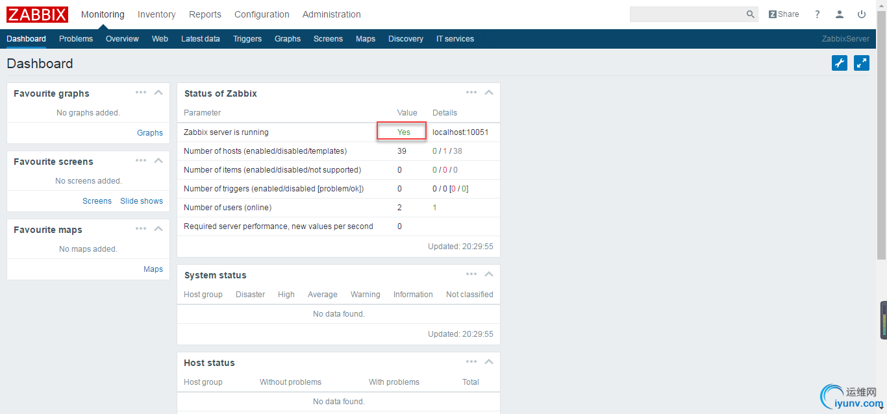
Task: Click the Screens link in Favourite screens
Action: pyautogui.click(x=97, y=201)
